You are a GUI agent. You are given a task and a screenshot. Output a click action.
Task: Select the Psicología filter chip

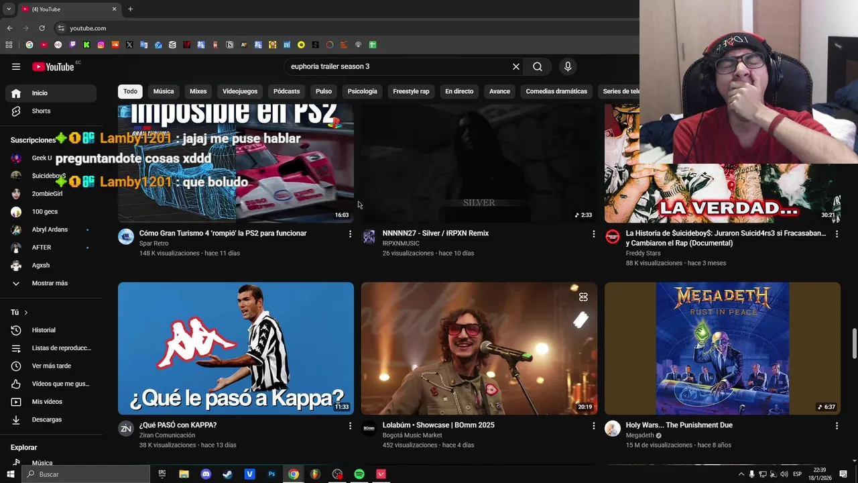pyautogui.click(x=363, y=91)
